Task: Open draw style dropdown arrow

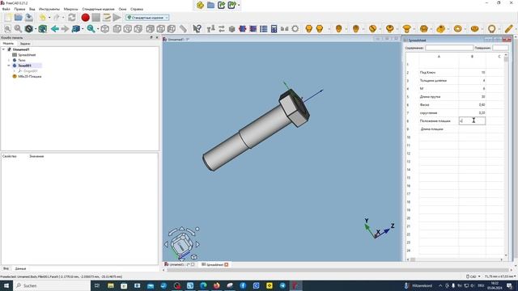Action: coord(36,29)
